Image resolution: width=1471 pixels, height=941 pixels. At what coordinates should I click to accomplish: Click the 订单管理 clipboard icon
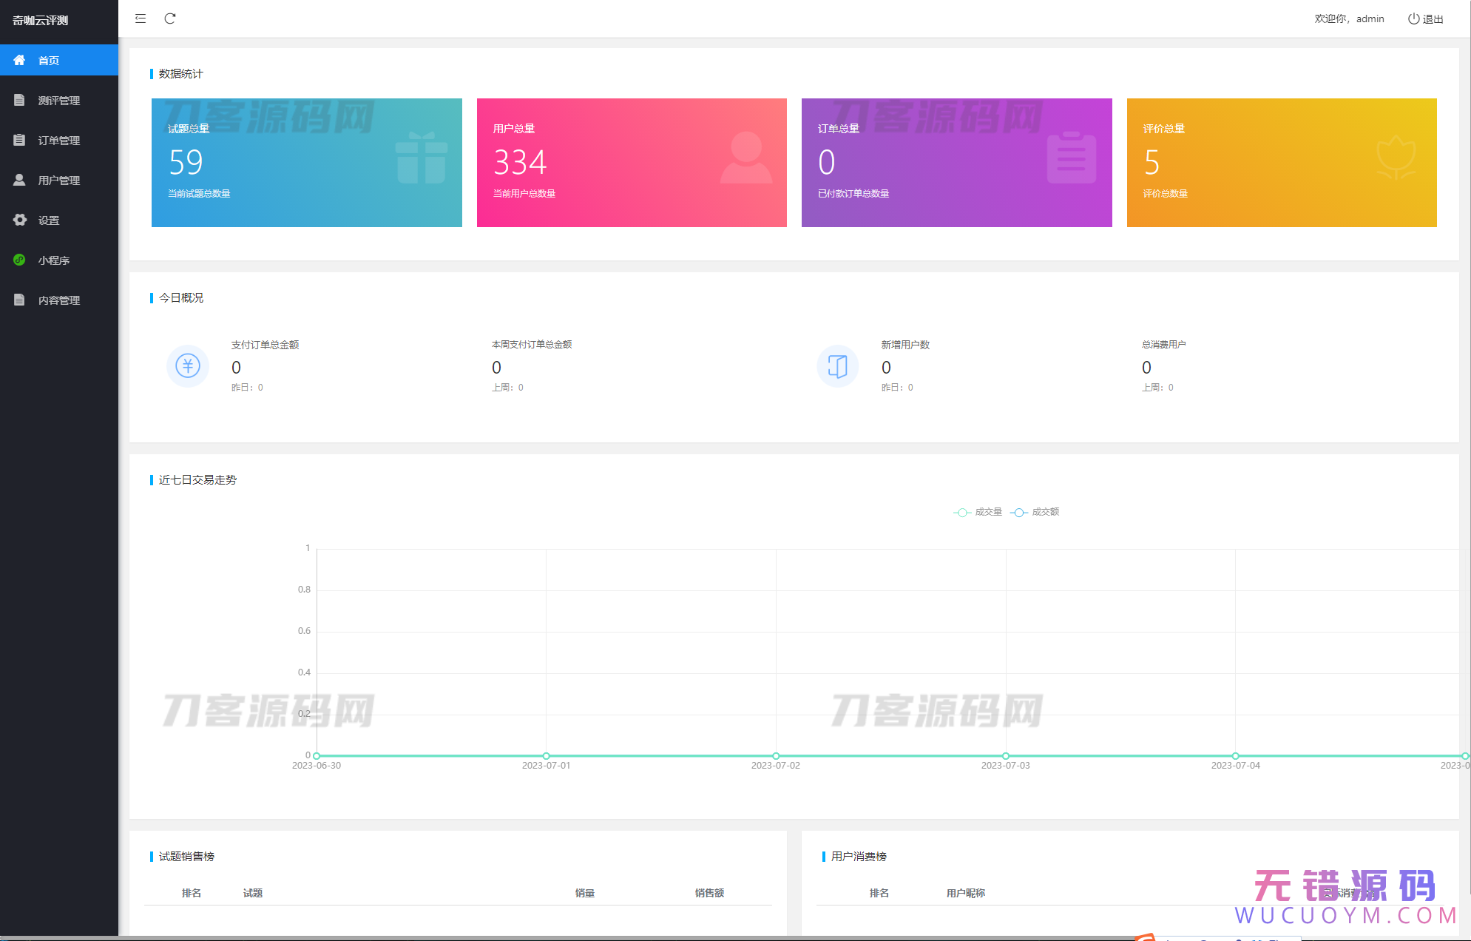pos(19,140)
